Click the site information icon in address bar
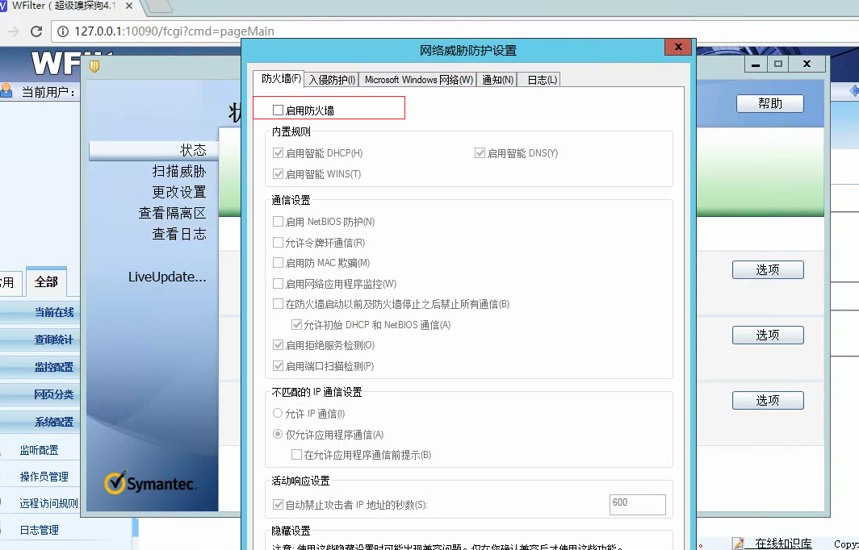Screen dimensions: 859x550 tap(62, 31)
